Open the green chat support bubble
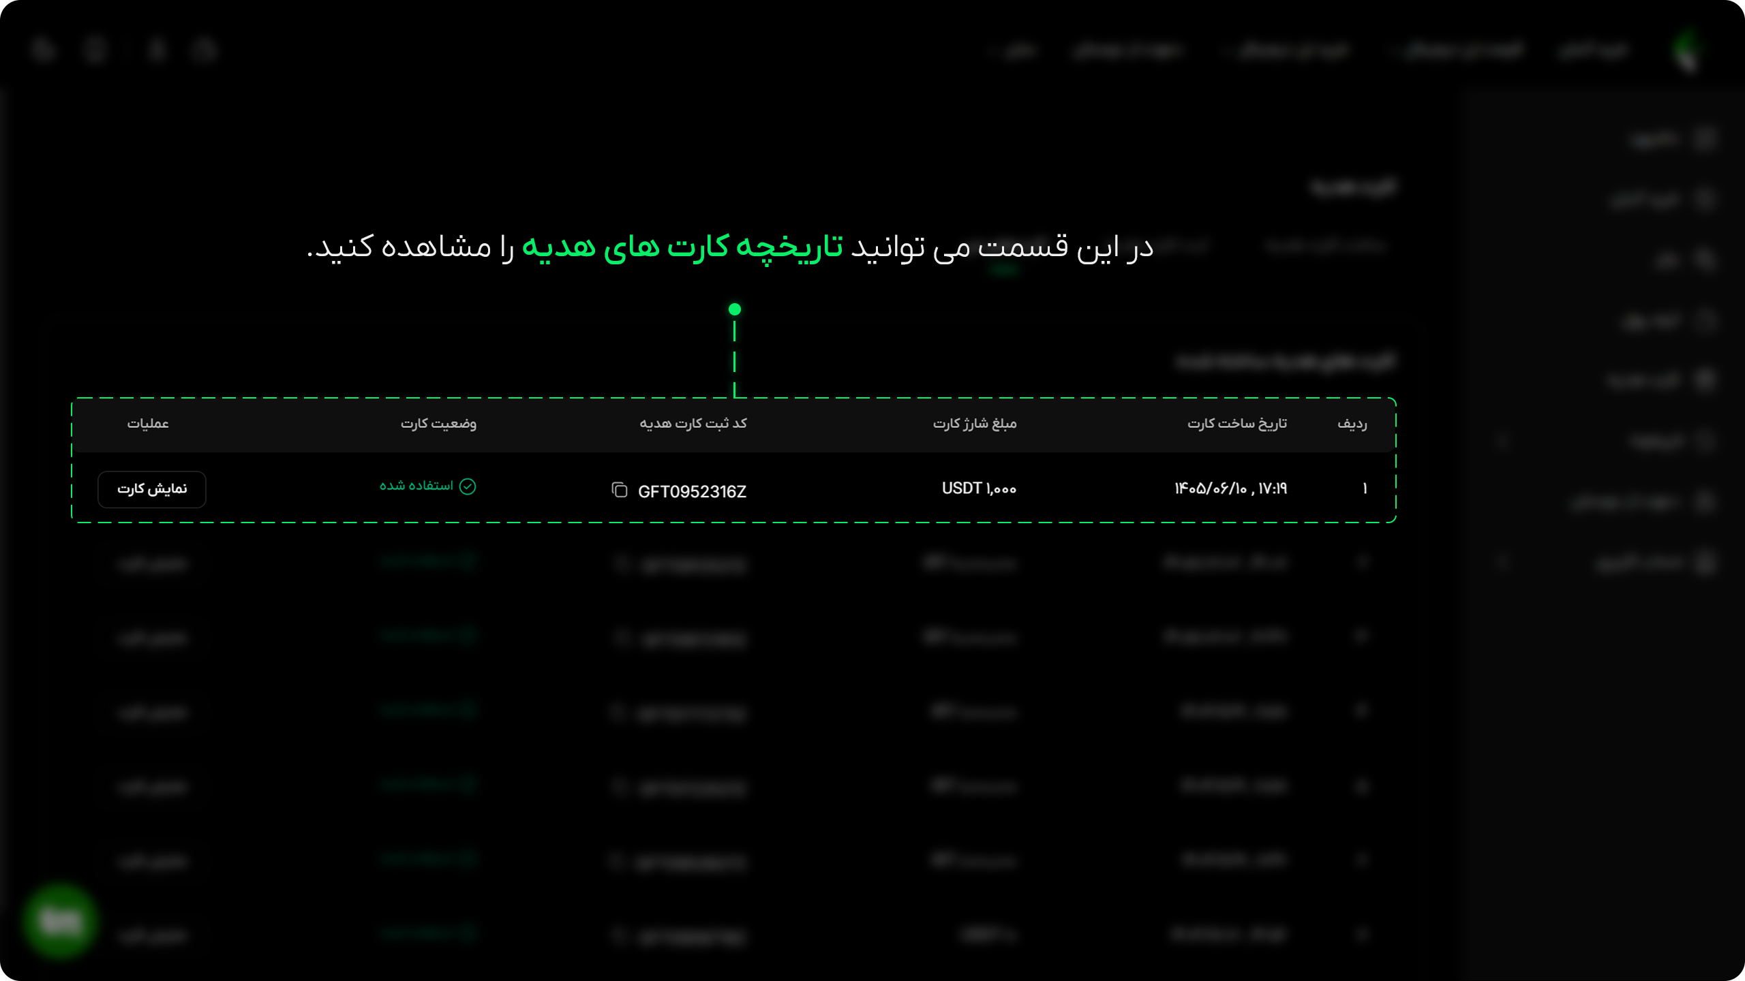This screenshot has width=1745, height=981. point(60,922)
